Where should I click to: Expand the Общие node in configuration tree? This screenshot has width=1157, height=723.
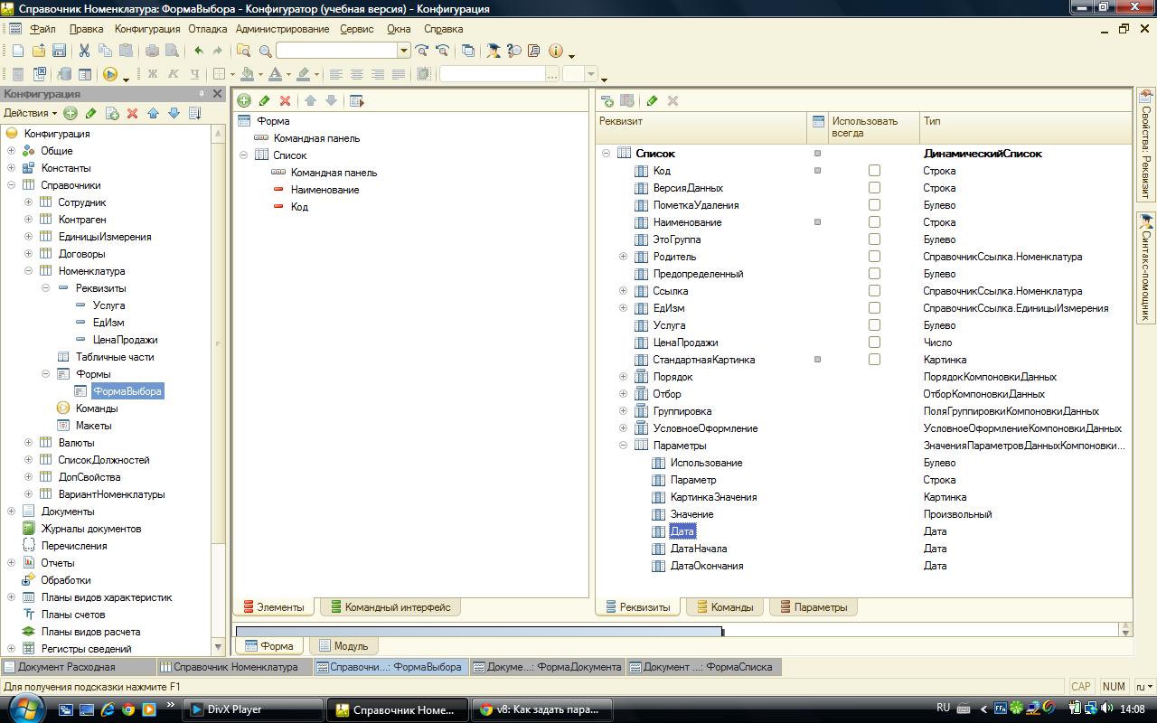(x=11, y=151)
